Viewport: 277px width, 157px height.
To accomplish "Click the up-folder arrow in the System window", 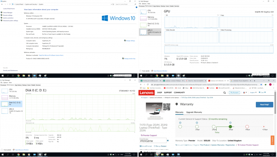I will pos(10,4).
